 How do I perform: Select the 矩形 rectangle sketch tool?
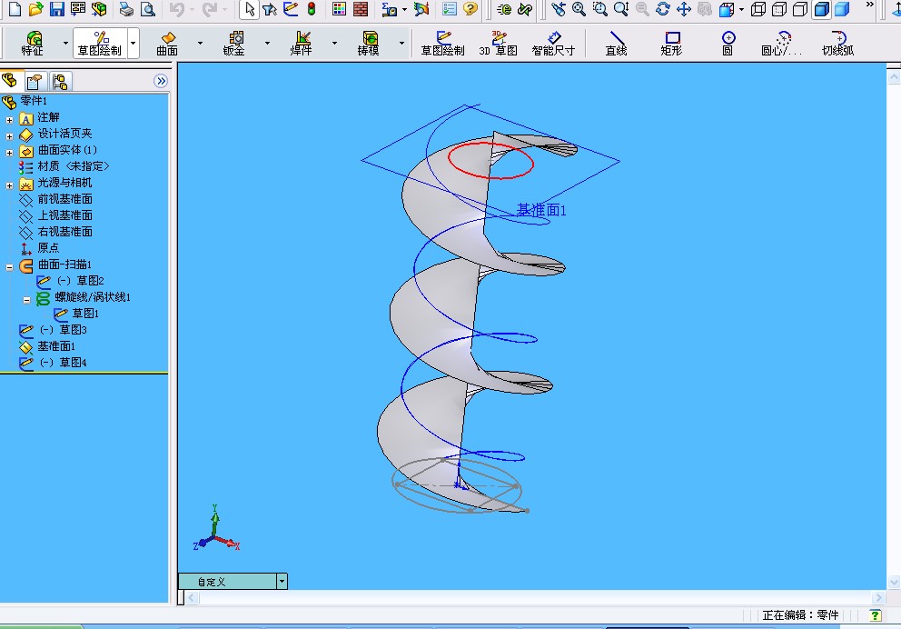click(x=671, y=43)
